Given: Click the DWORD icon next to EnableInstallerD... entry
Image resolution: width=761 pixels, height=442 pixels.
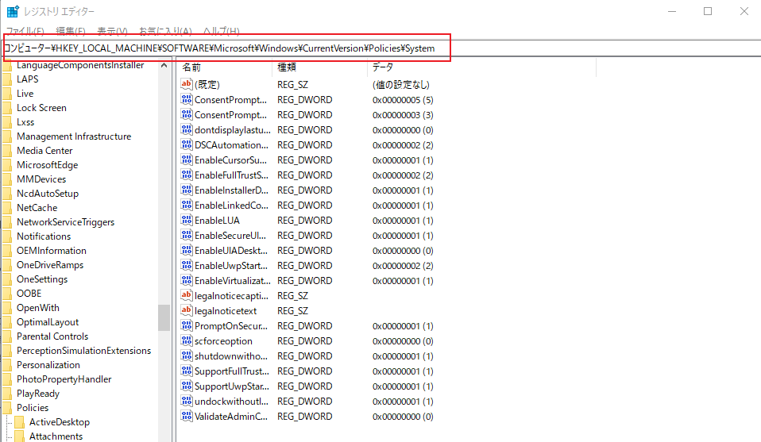Looking at the screenshot, I should tap(187, 190).
